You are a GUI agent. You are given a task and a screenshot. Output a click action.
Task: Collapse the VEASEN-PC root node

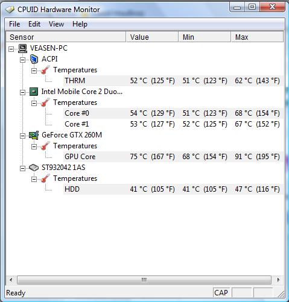coord(11,49)
